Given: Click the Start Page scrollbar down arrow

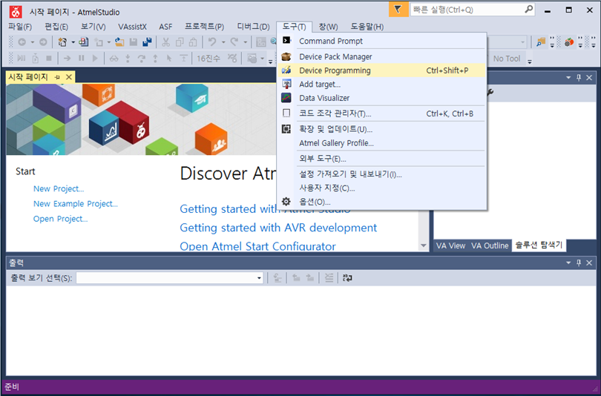Looking at the screenshot, I should point(424,245).
